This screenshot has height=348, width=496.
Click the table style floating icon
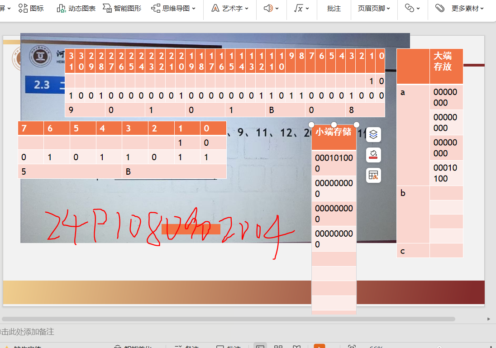tap(373, 175)
